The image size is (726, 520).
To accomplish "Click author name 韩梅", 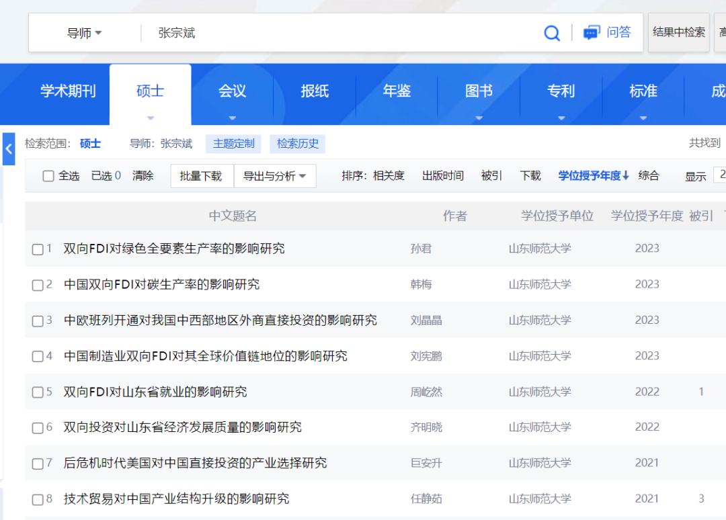I will (x=421, y=284).
